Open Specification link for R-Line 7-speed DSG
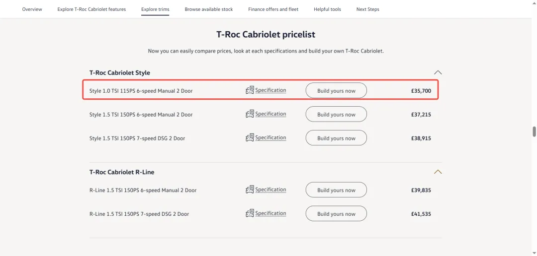 coord(270,213)
